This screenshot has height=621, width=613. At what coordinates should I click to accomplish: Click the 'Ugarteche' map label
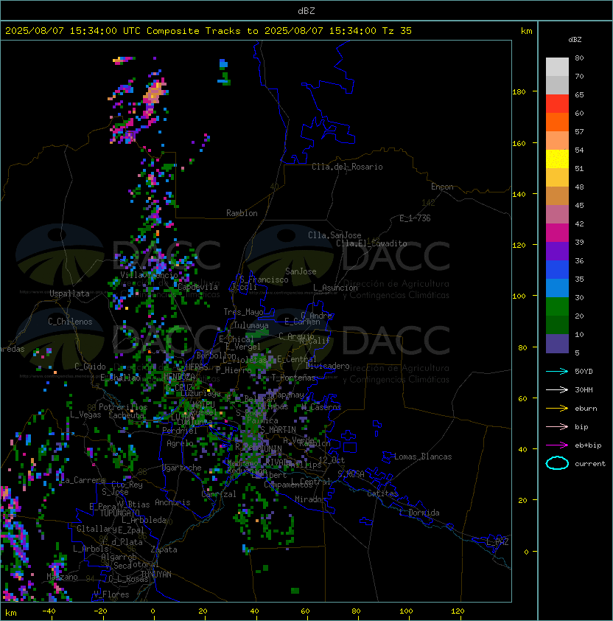pyautogui.click(x=182, y=468)
